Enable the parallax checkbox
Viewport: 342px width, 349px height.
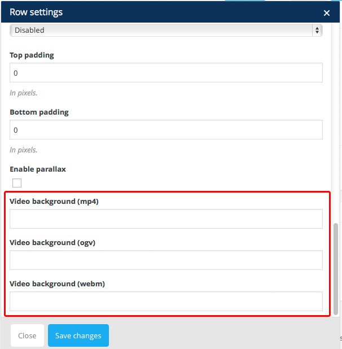[17, 183]
